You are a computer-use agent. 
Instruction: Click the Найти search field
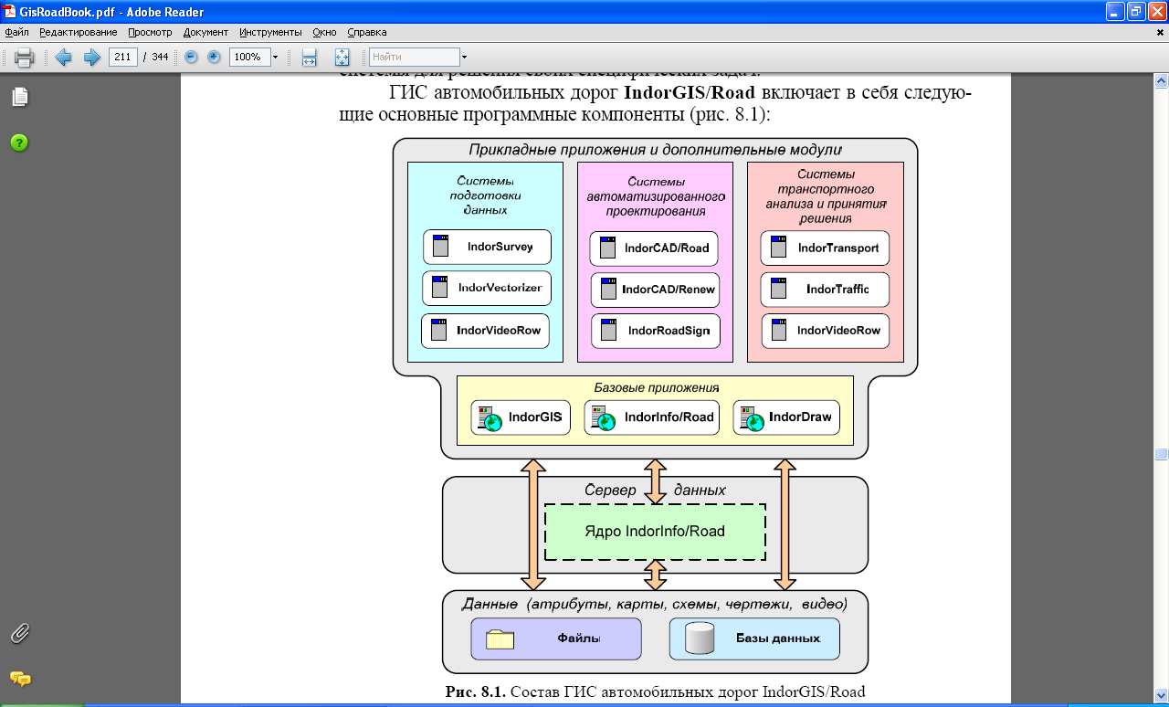coord(414,57)
